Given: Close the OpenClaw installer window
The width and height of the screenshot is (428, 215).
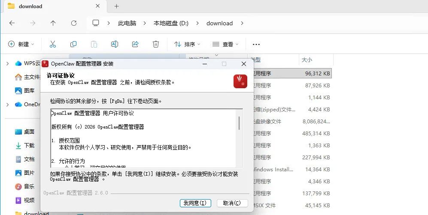Looking at the screenshot, I should [x=244, y=64].
